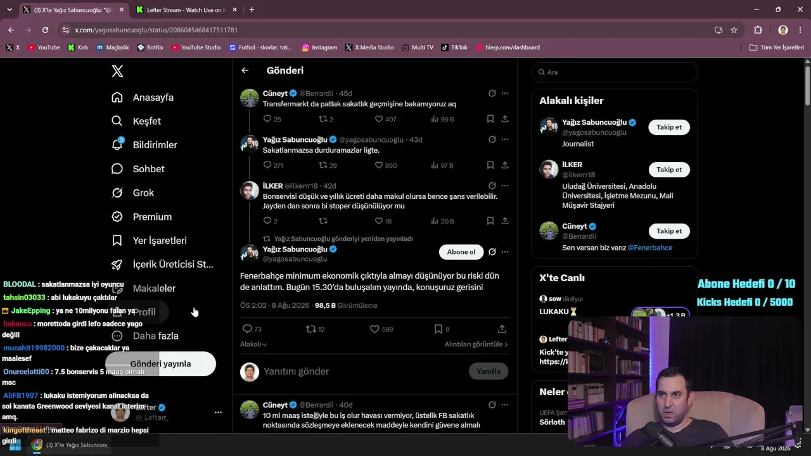Bookmark this page with the star icon

click(x=734, y=30)
